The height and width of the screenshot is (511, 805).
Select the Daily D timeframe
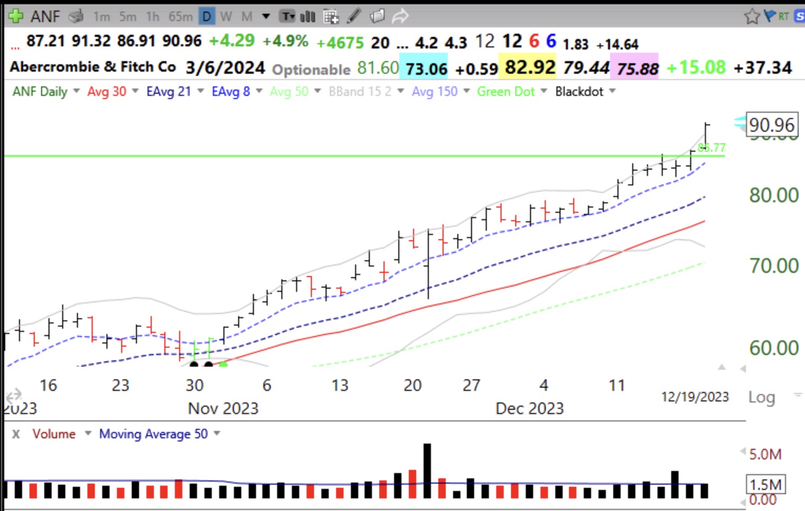207,17
